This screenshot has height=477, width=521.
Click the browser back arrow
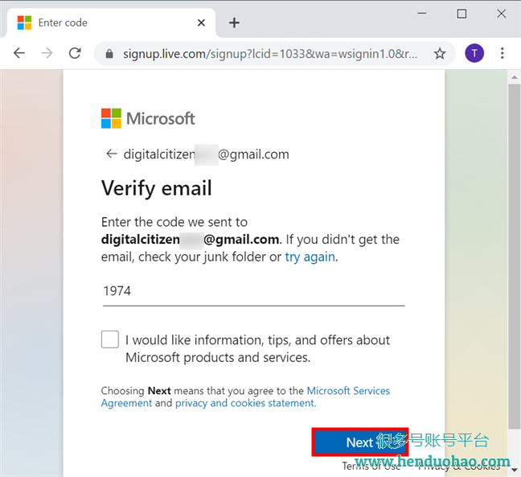point(19,53)
